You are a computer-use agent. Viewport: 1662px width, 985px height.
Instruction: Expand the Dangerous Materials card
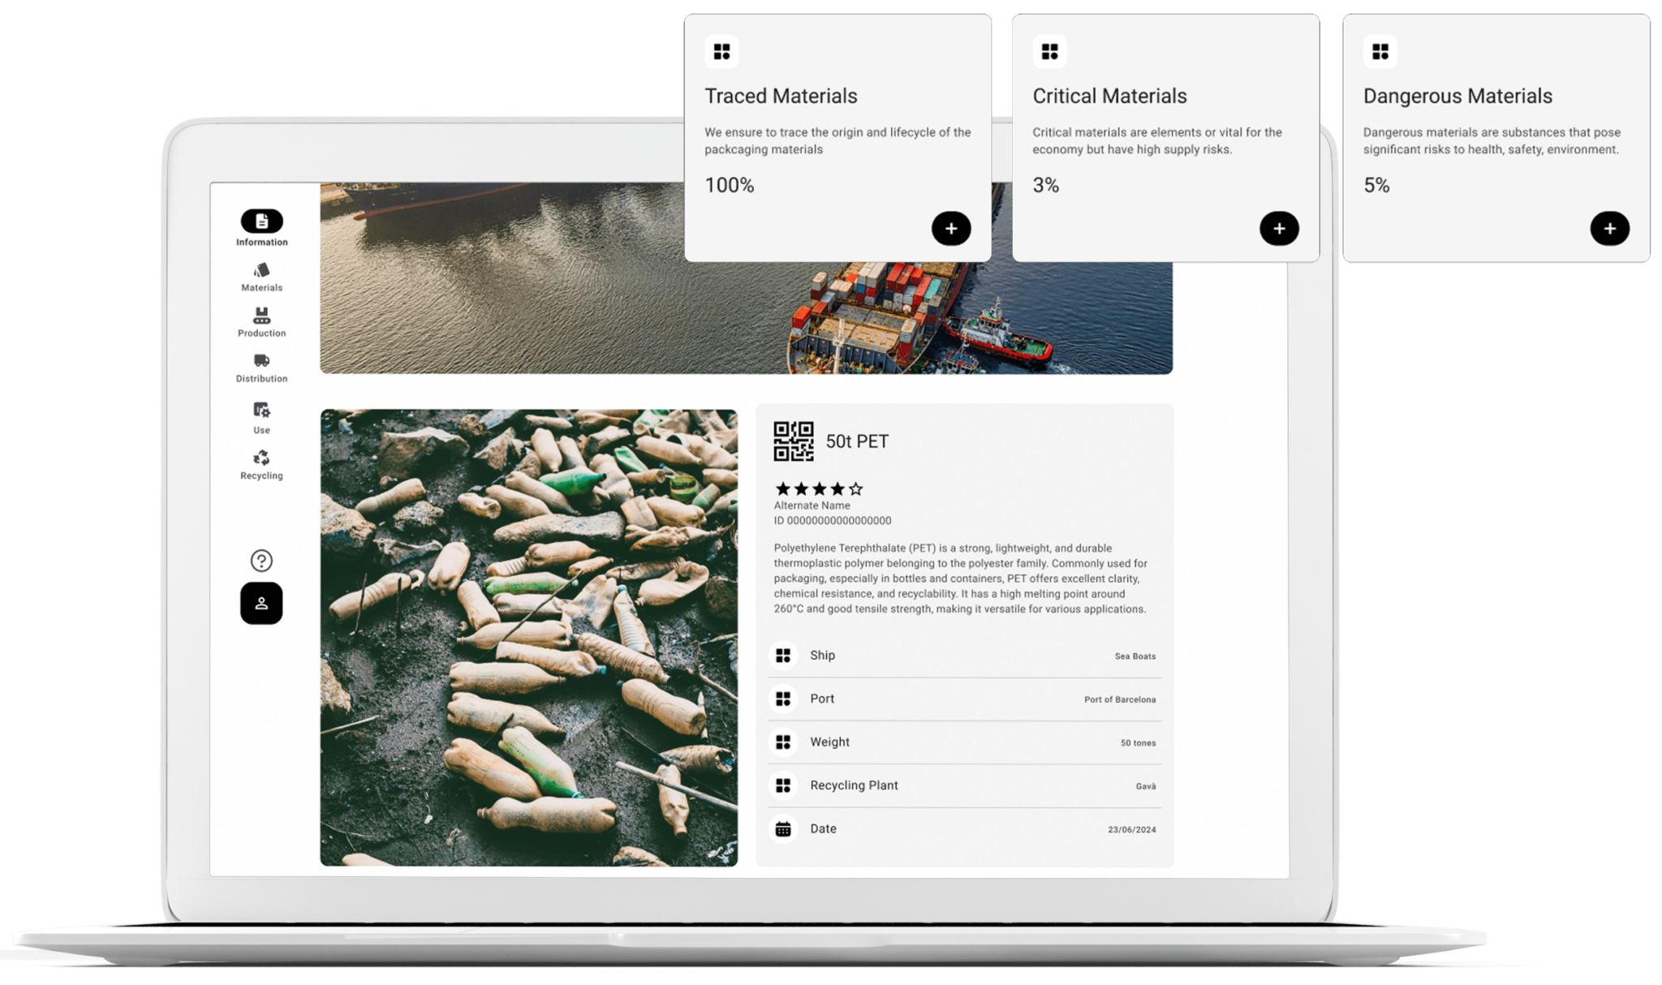coord(1609,229)
